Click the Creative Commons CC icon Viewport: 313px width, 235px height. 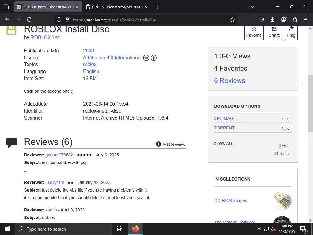[x=146, y=58]
